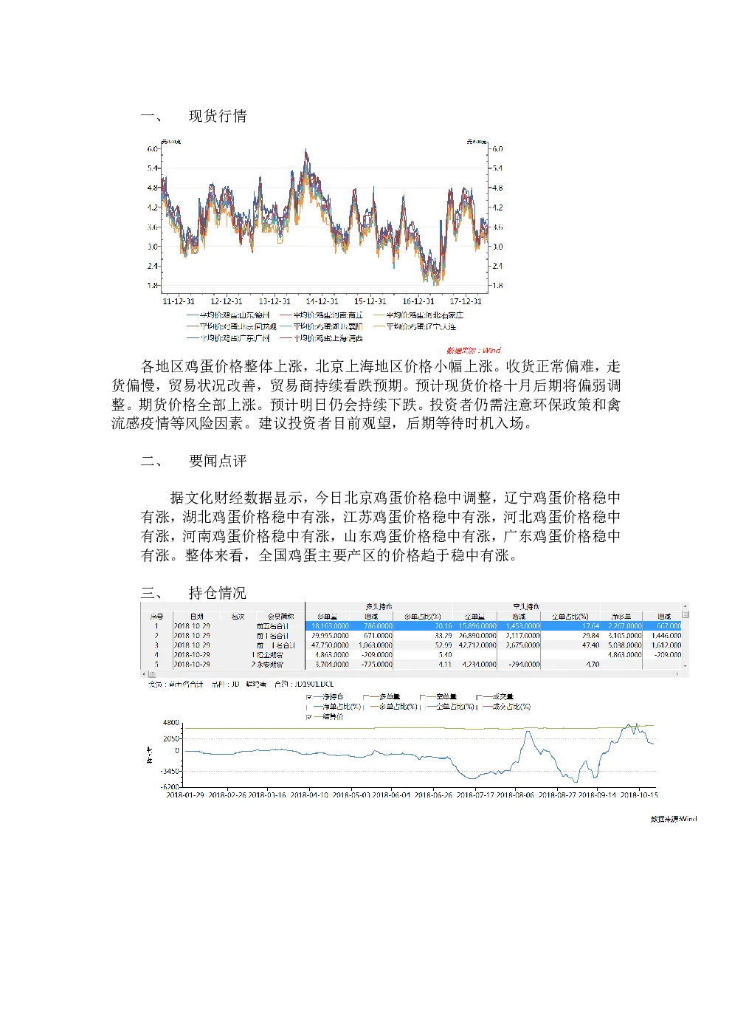Click the 空单占比(%) column header

tap(570, 616)
